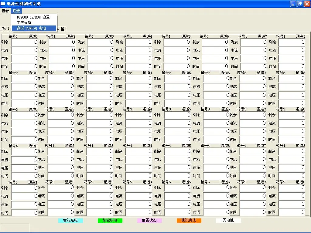Click the 时间 field of 箱号4 通道5
Screen dimensions: 311x233
(177, 176)
